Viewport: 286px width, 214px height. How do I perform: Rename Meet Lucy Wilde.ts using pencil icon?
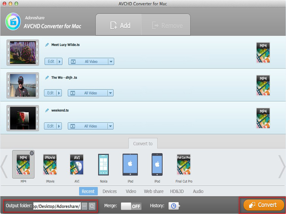(47, 45)
